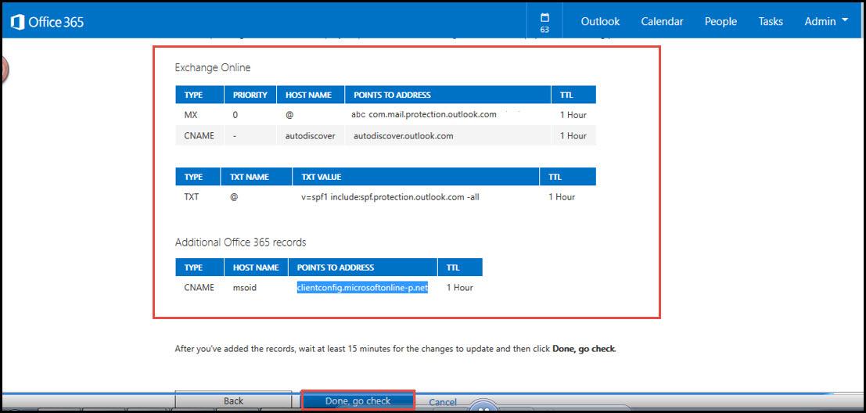Open People in the navigation bar

[x=720, y=22]
